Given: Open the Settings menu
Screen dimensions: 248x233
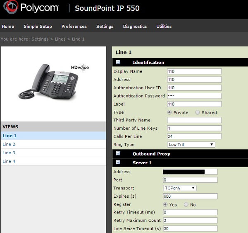Looking at the screenshot, I should pos(105,27).
